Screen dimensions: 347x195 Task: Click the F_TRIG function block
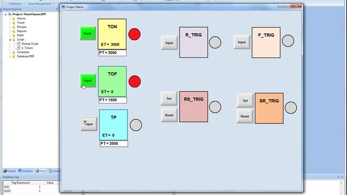tap(266, 42)
